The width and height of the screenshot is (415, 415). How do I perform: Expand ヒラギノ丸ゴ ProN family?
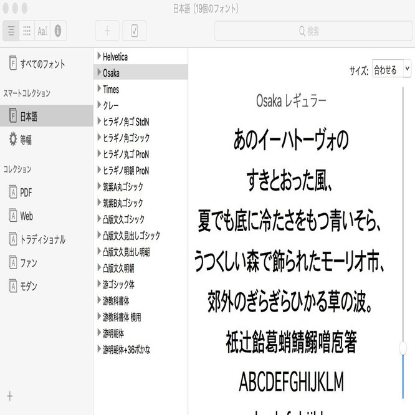pos(99,153)
